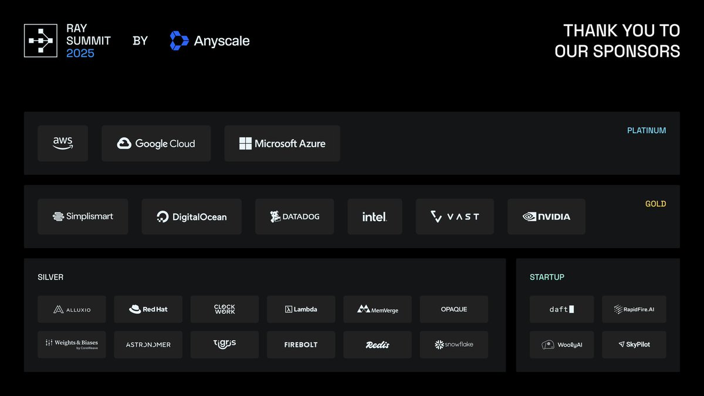Open the Datadog sponsor tile
Image resolution: width=704 pixels, height=396 pixels.
click(x=295, y=216)
